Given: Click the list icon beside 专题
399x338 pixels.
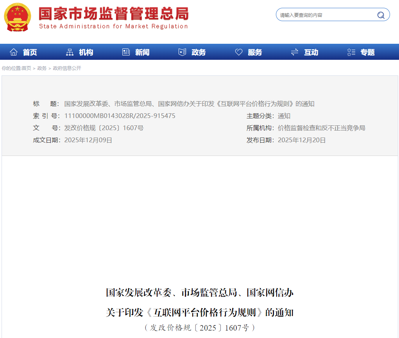Looking at the screenshot, I should click(351, 52).
